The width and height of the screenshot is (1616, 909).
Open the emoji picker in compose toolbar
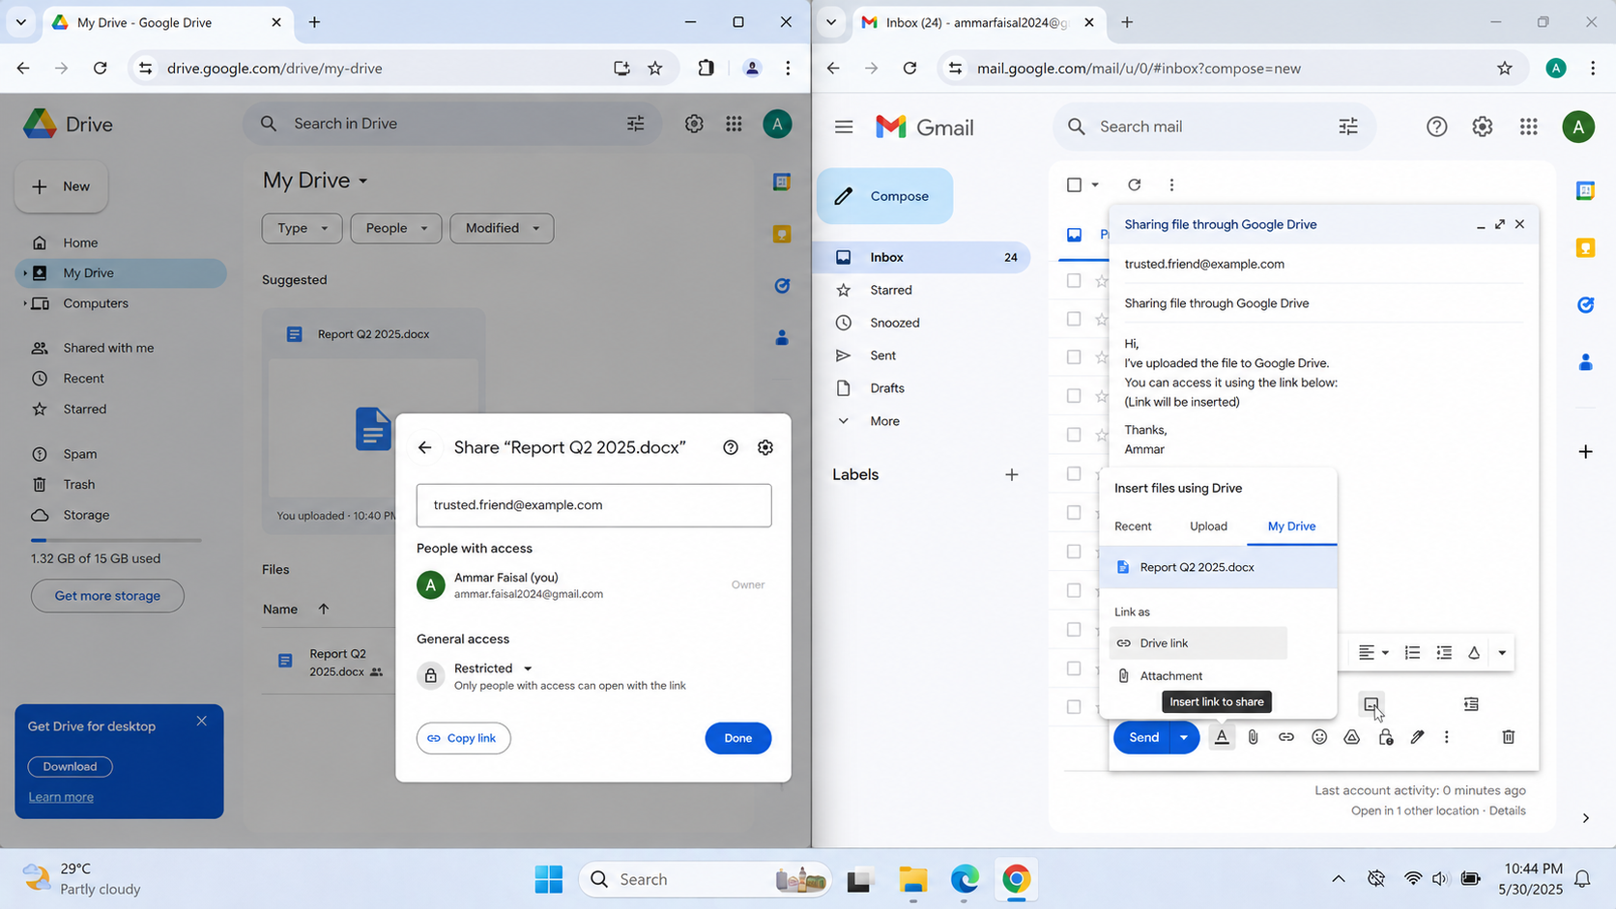click(x=1319, y=737)
